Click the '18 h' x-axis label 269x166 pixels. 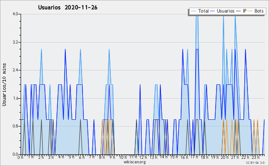pyautogui.click(x=204, y=157)
